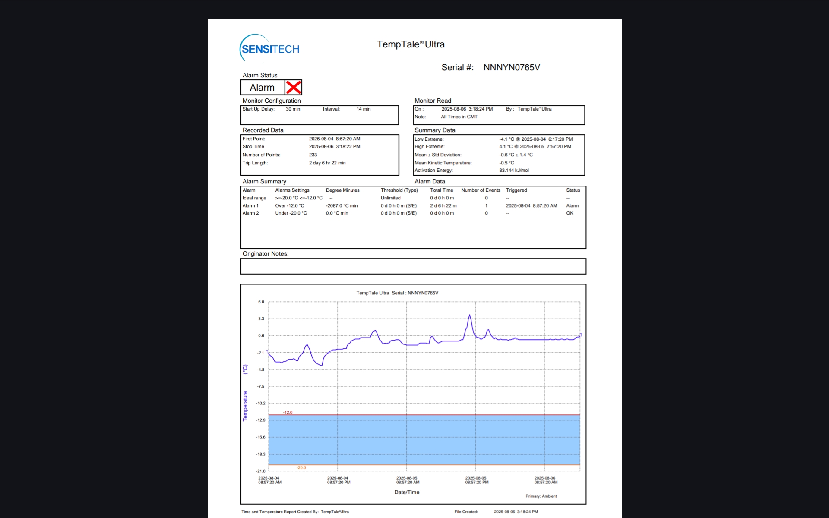Click the High Extreme value in Summary Data
This screenshot has height=518, width=829.
point(535,147)
